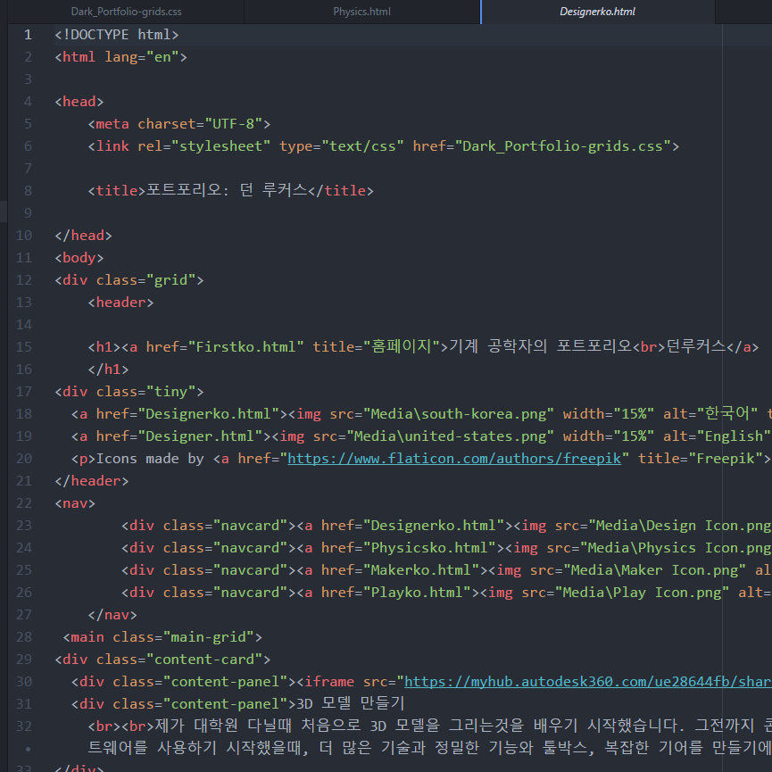Click line number 22 in the gutter

tap(24, 503)
